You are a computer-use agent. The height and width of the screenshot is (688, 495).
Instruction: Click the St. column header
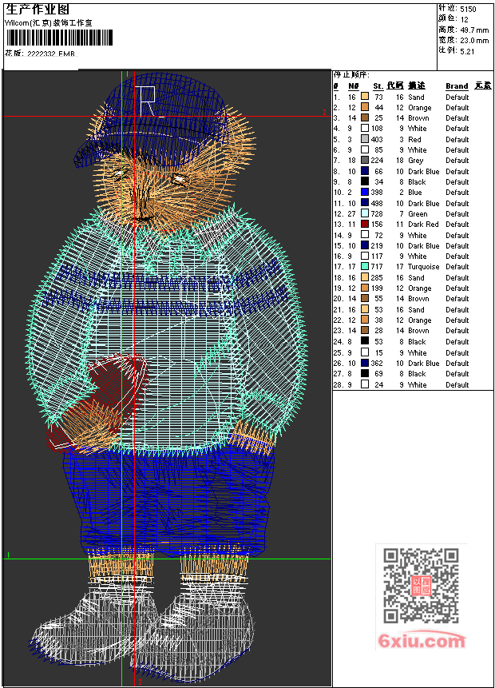(x=378, y=86)
